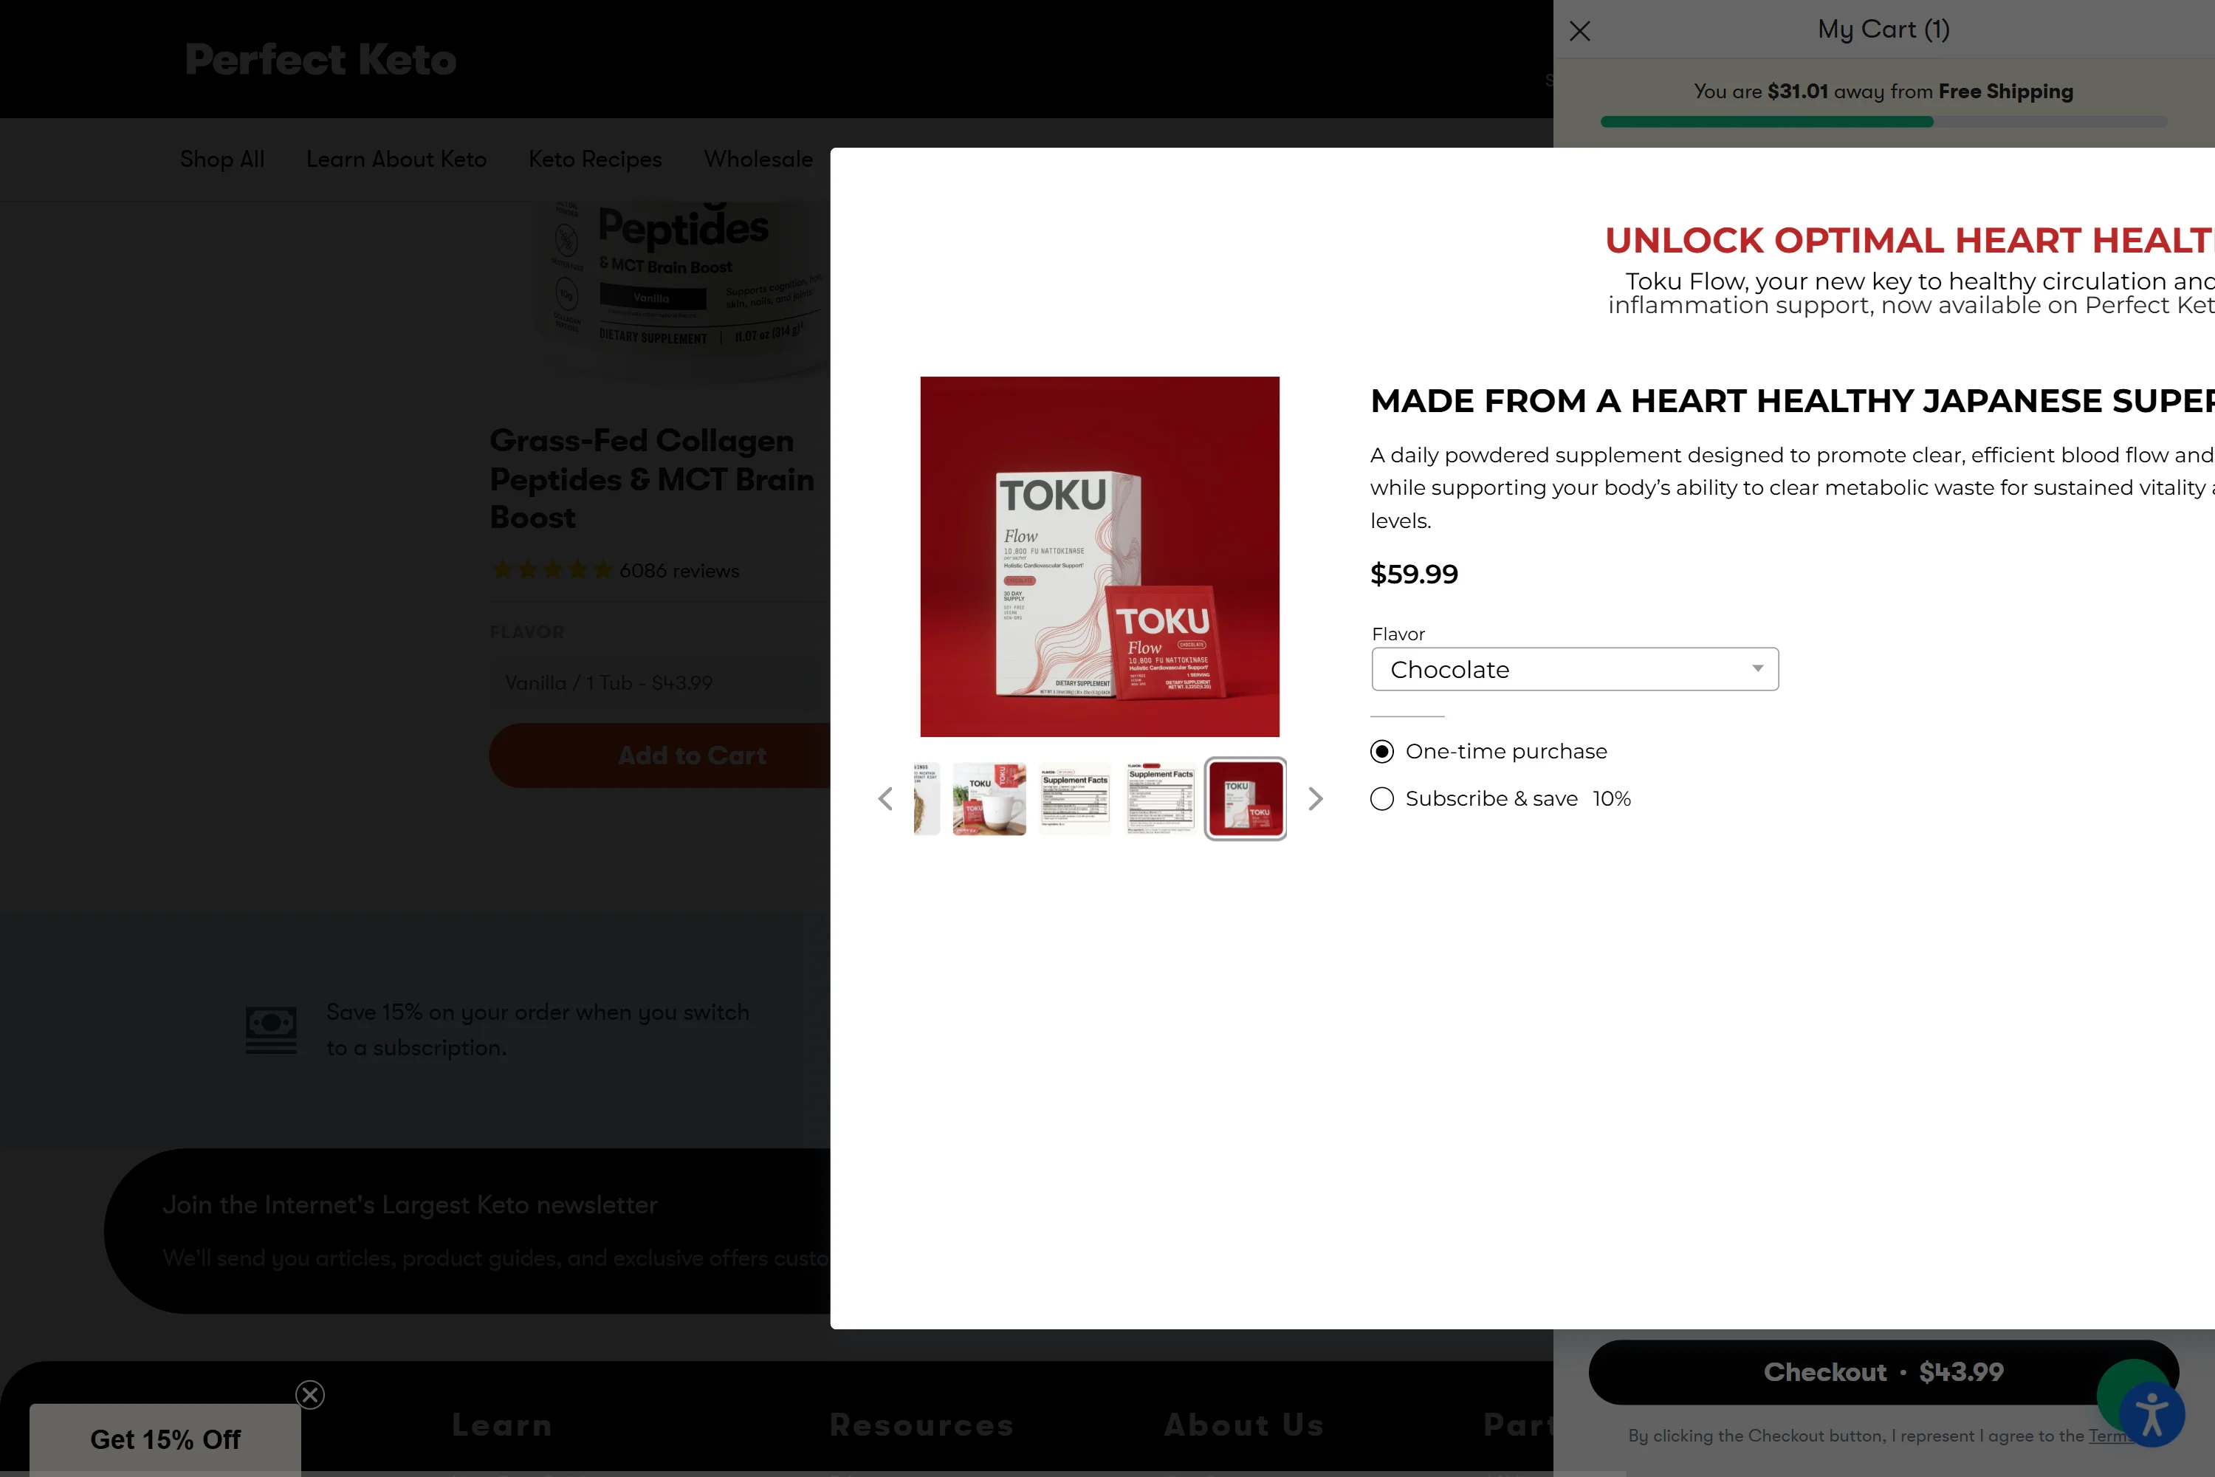The width and height of the screenshot is (2215, 1477).
Task: Expand the Vanilla / 1 Tub variant selector
Action: [659, 683]
